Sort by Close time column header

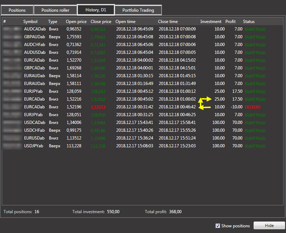pos(168,22)
